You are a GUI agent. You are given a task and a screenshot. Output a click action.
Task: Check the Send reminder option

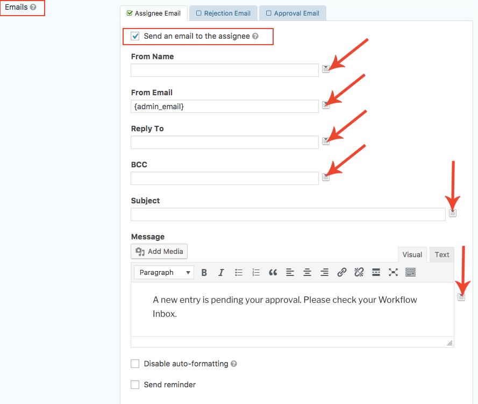(x=135, y=385)
